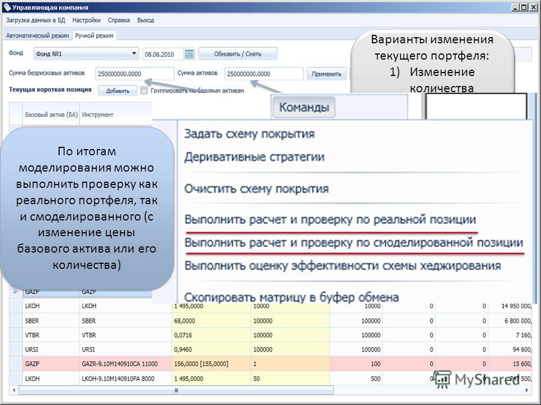
Task: Maximize the Управляющая компания window
Action: [x=524, y=7]
